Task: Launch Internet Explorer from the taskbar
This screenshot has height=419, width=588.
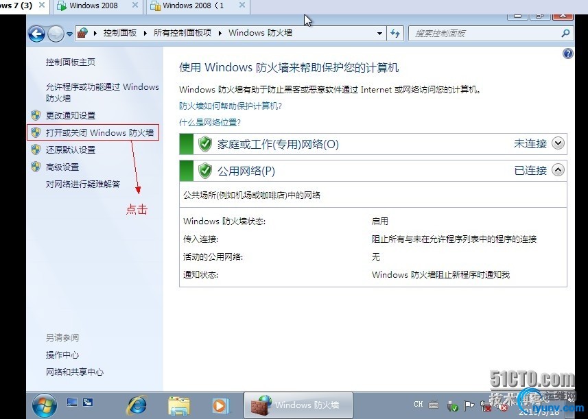Action: [x=137, y=406]
